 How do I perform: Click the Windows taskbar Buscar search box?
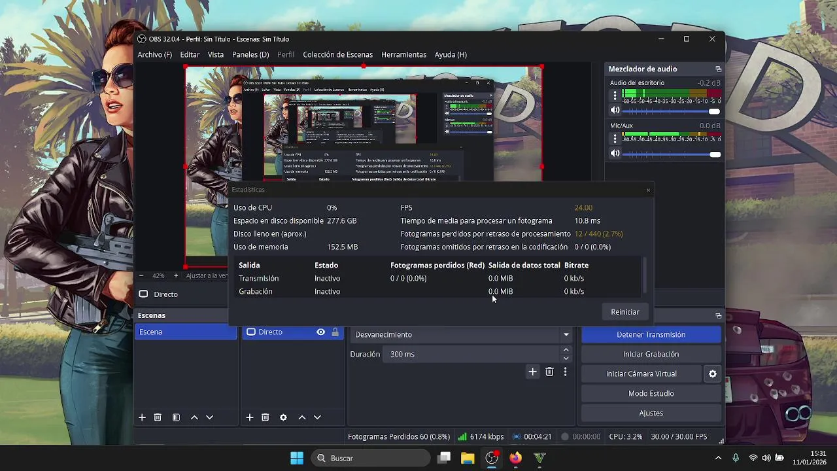(371, 458)
